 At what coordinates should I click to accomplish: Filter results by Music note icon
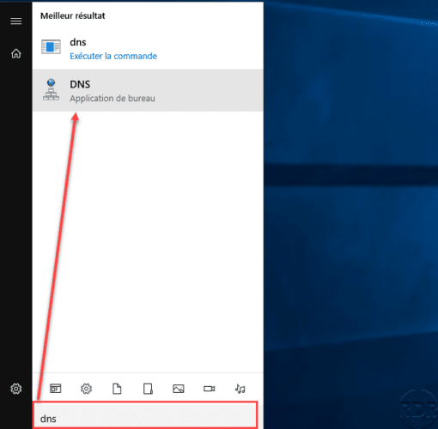pos(240,389)
